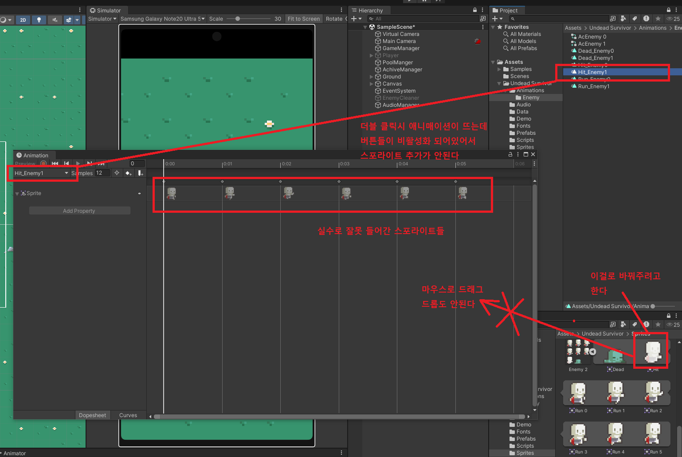Toggle scene audio mute icon
The width and height of the screenshot is (682, 457).
[55, 20]
